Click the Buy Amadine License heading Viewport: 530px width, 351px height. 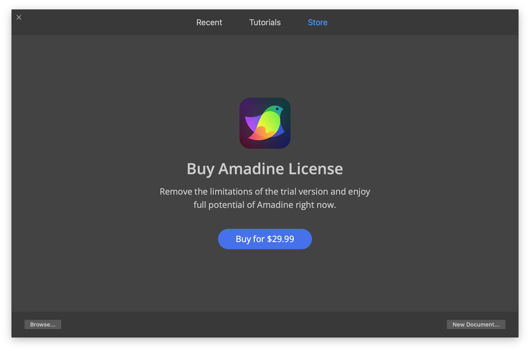265,169
